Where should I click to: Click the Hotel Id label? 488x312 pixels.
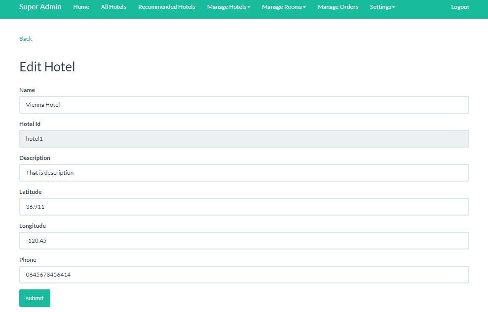click(x=30, y=124)
